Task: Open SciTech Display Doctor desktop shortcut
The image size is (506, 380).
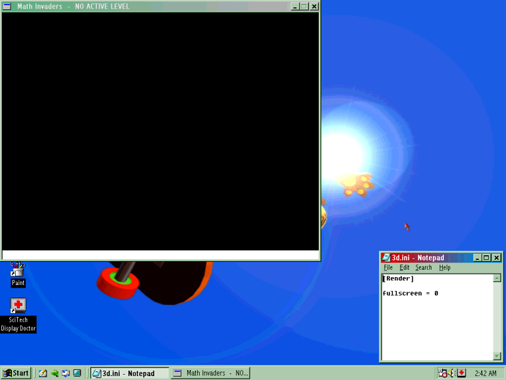Action: pos(18,306)
